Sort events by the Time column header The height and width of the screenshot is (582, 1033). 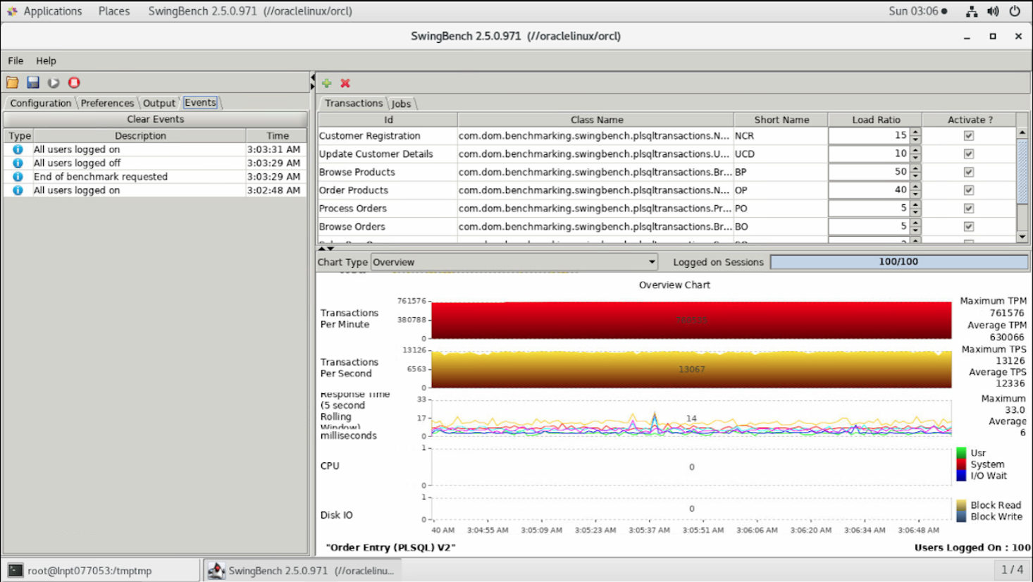click(277, 136)
